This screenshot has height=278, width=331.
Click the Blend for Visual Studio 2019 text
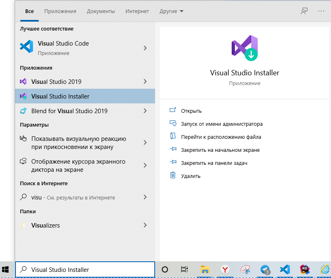pyautogui.click(x=70, y=111)
